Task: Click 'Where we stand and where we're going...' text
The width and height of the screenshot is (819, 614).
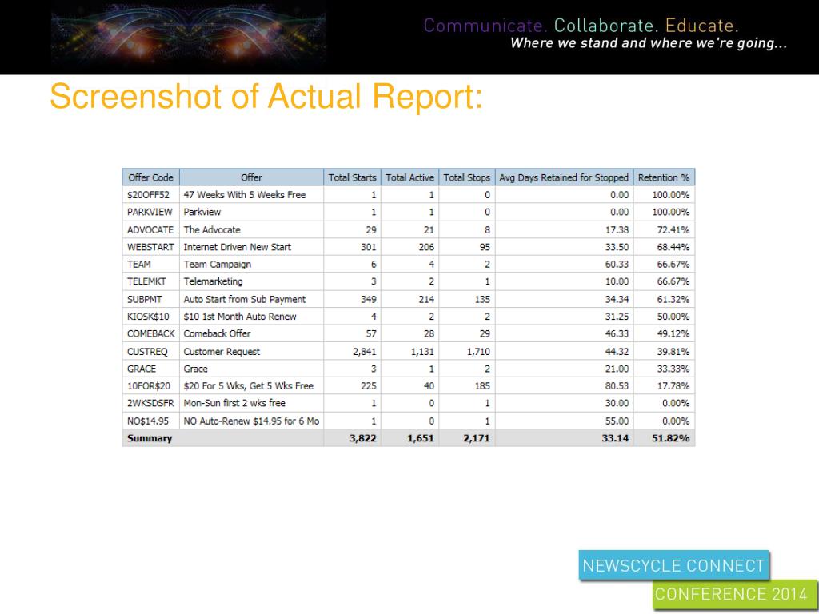Action: [649, 43]
